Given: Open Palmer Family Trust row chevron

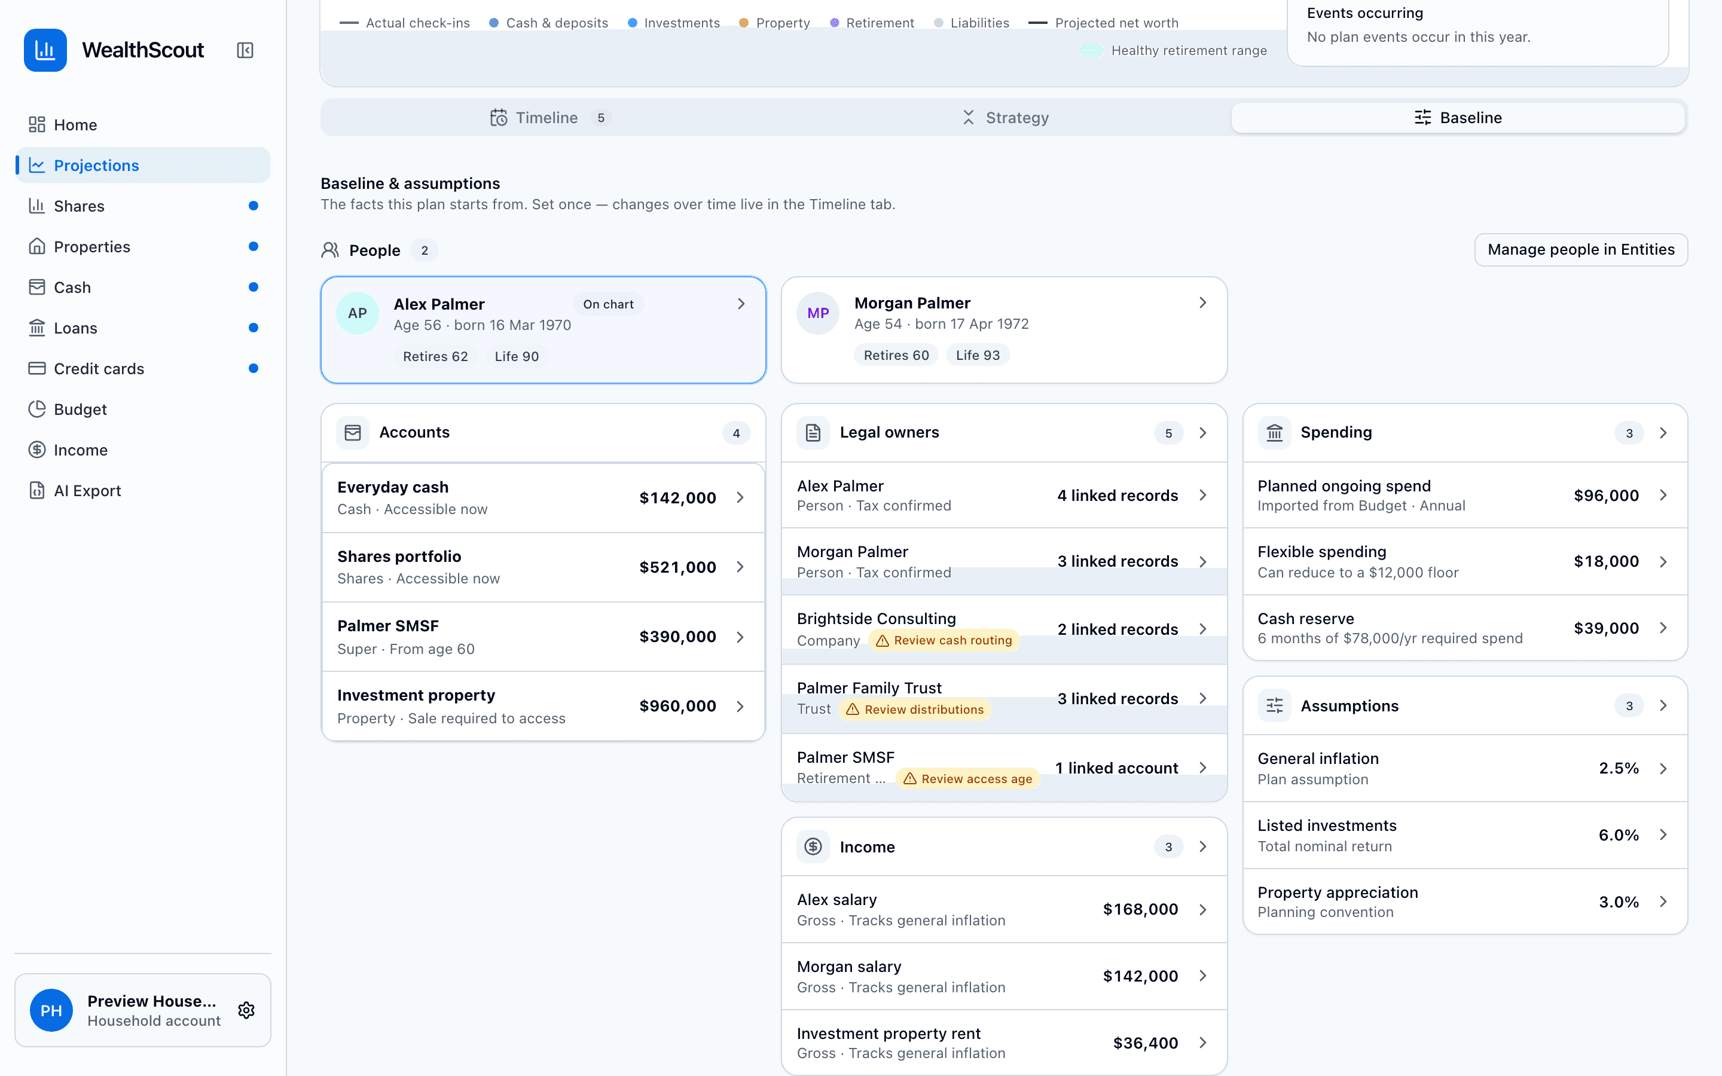Looking at the screenshot, I should 1202,698.
